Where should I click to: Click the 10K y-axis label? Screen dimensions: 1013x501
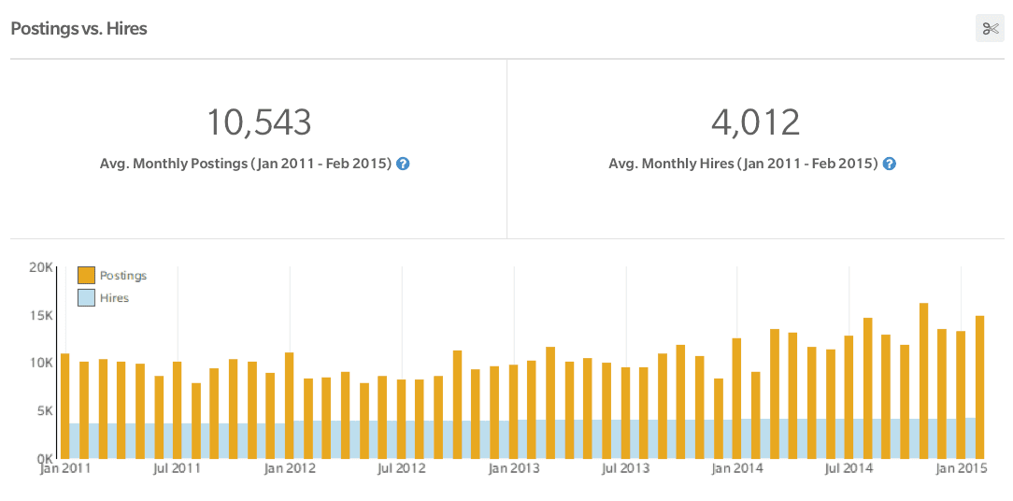[40, 363]
